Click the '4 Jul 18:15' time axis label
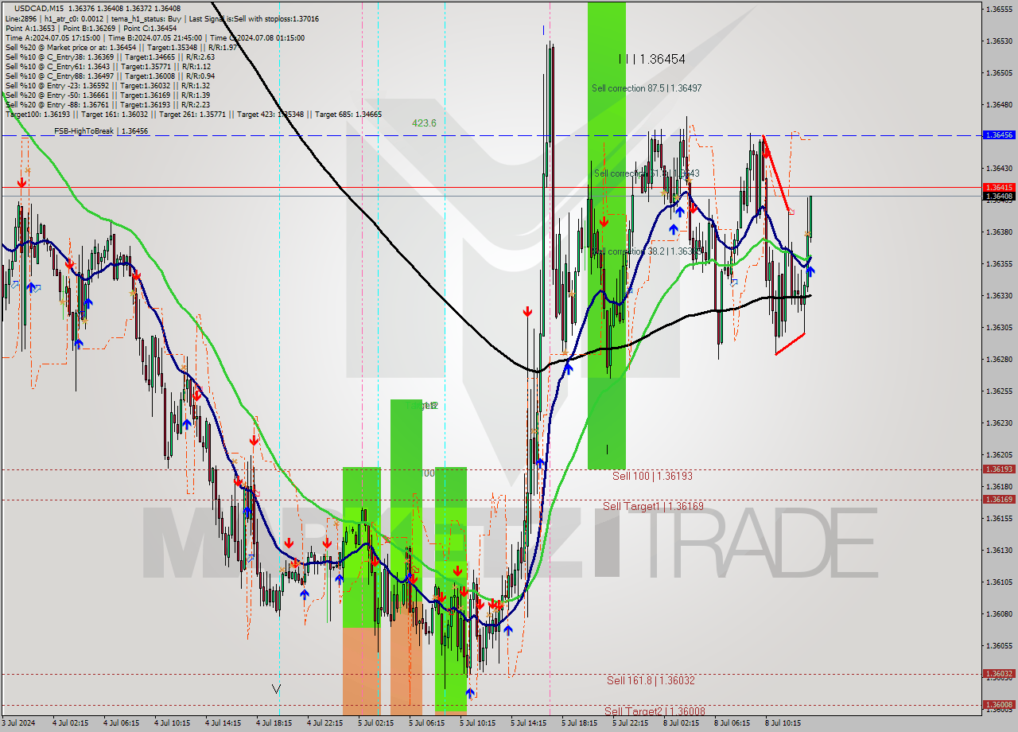Viewport: 1018px width, 732px height. (x=275, y=723)
